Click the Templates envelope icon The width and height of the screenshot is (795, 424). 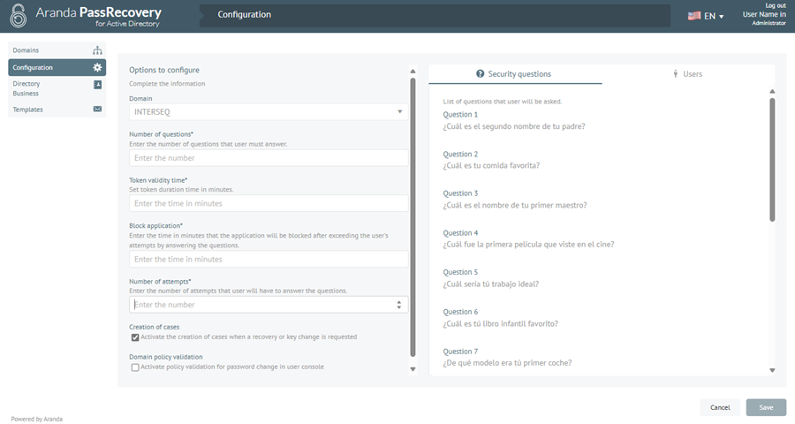[x=97, y=109]
